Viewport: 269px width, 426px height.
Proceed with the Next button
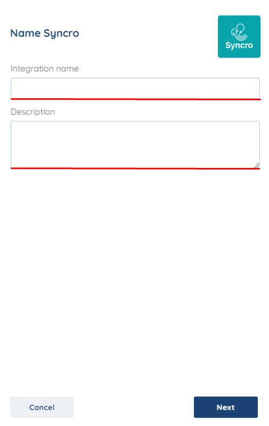click(x=225, y=407)
